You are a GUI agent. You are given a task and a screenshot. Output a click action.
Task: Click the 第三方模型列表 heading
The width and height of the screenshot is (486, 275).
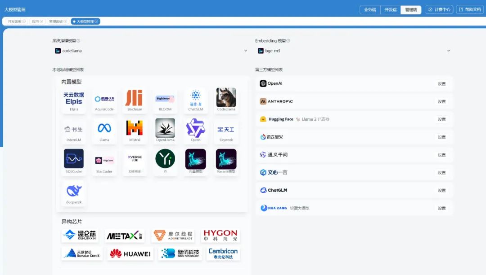(x=269, y=70)
